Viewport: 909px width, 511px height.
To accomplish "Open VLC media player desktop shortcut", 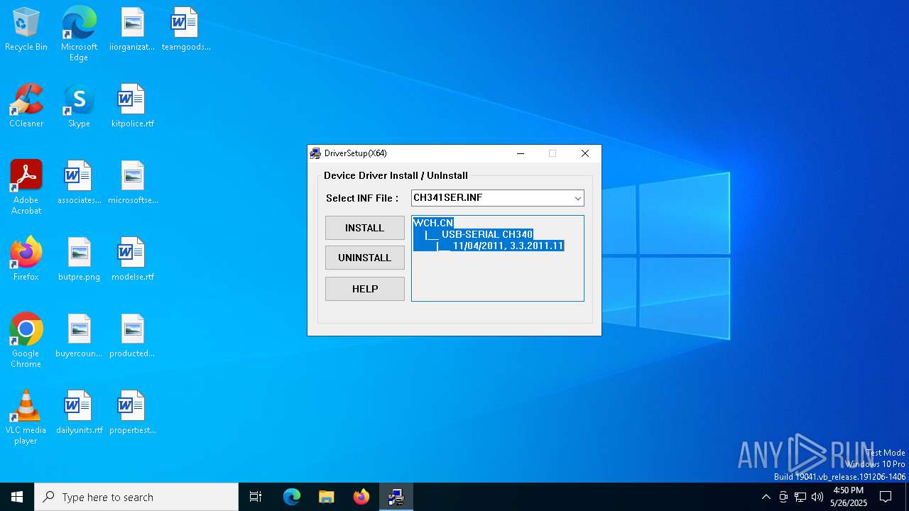I will (26, 417).
